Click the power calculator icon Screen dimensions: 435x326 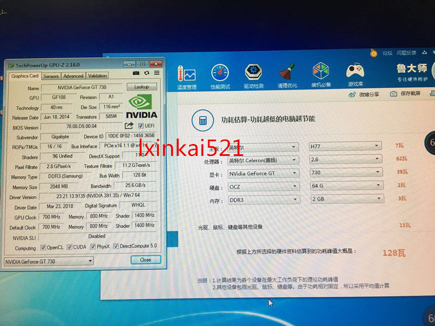click(x=202, y=120)
